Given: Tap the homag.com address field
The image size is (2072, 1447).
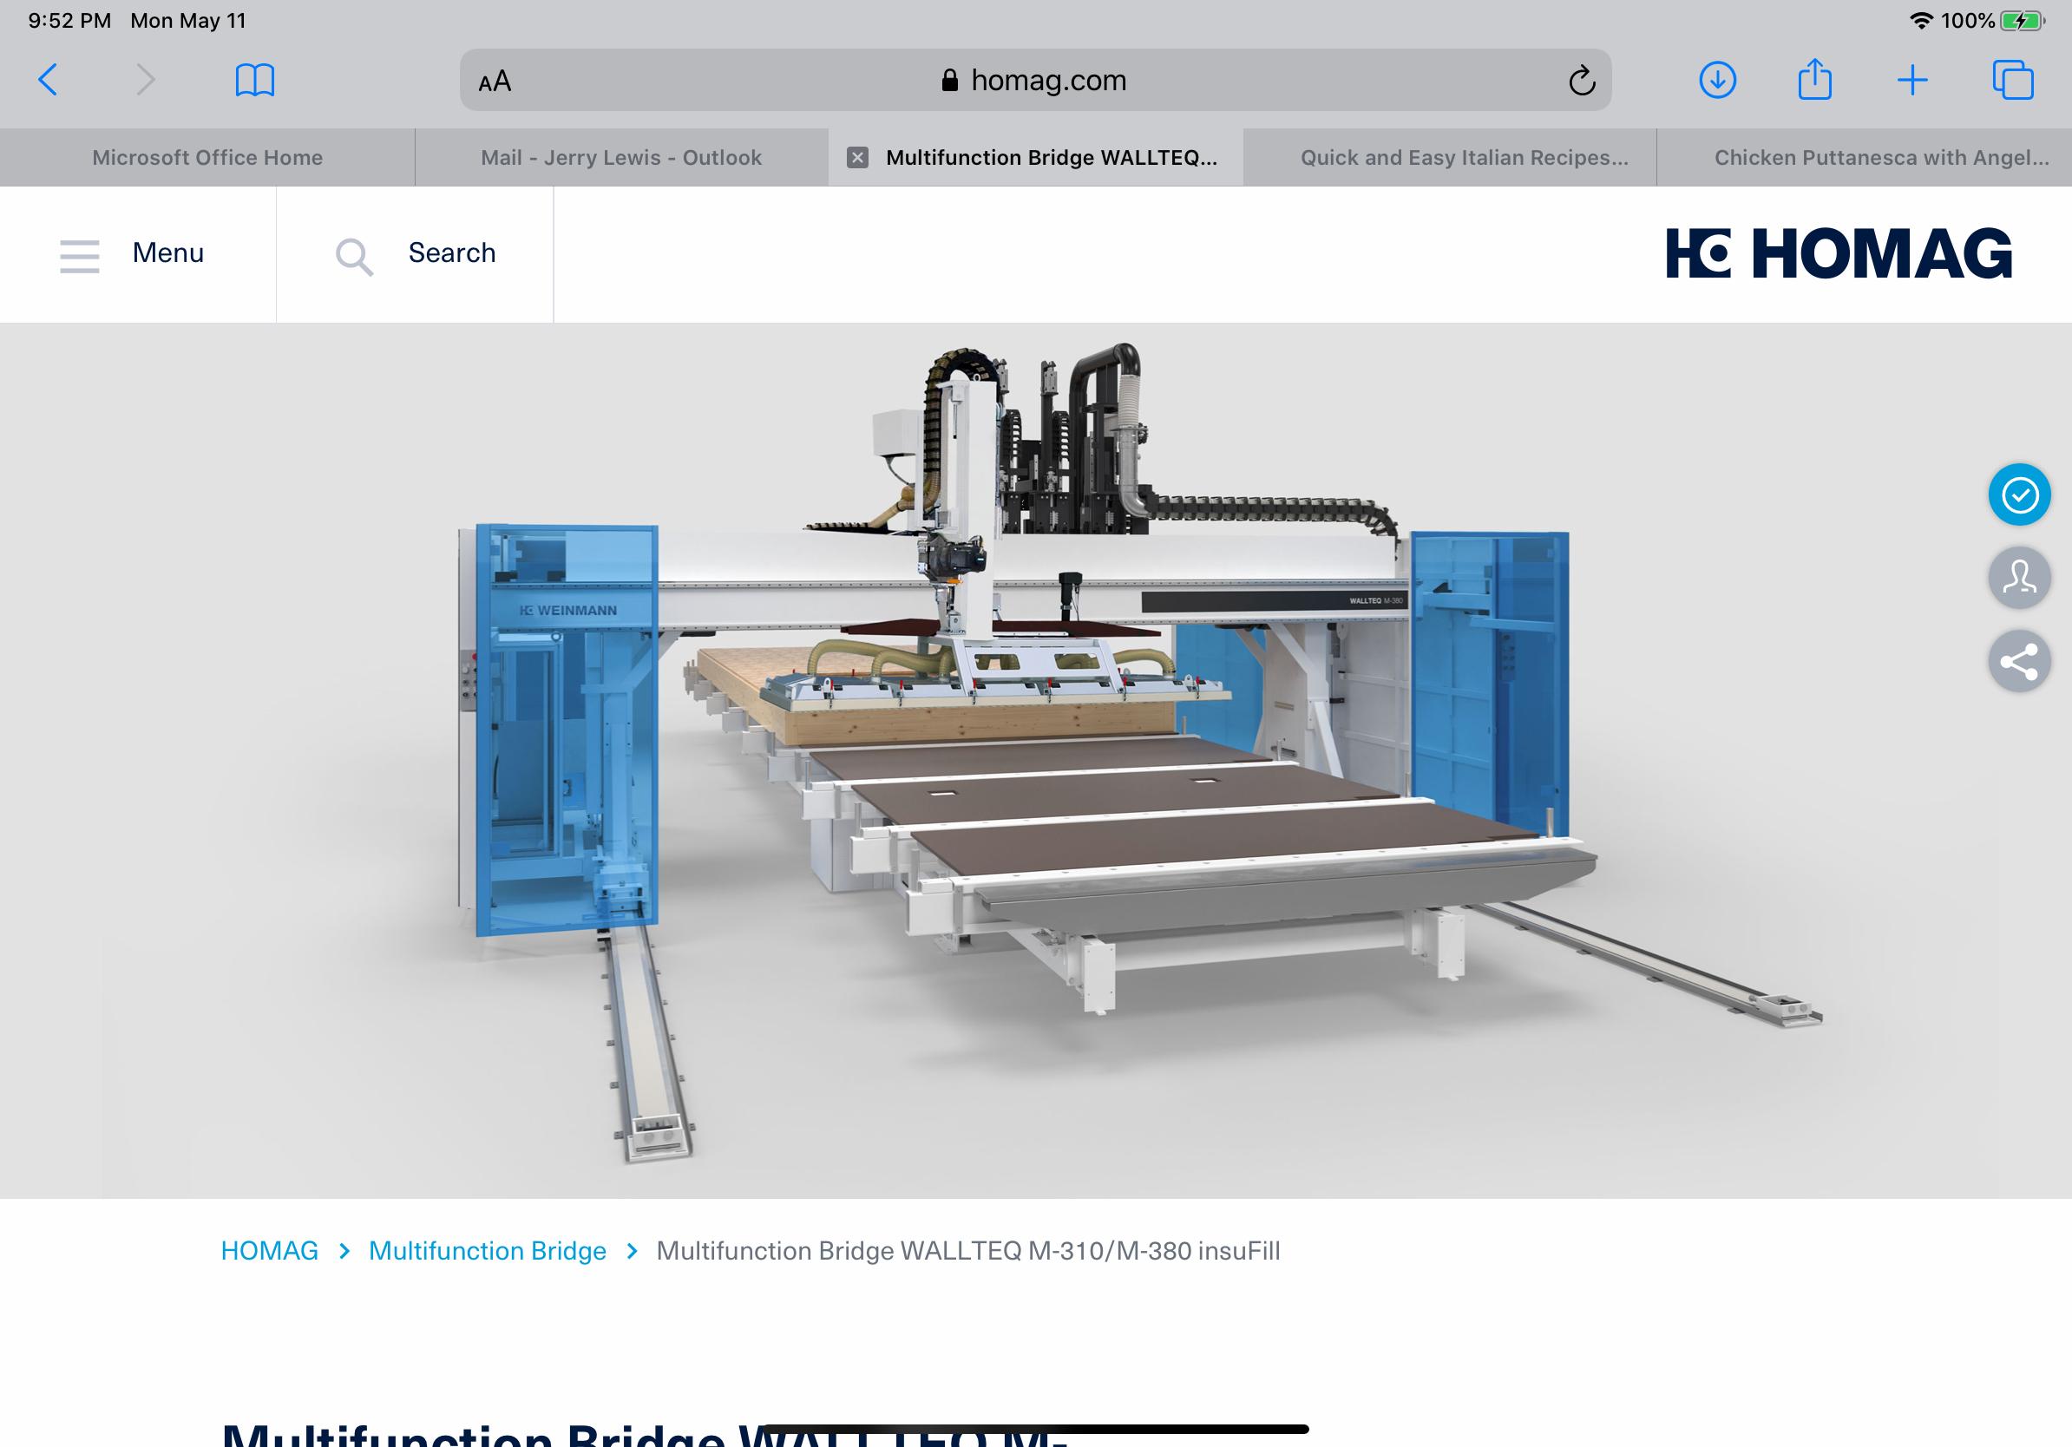Looking at the screenshot, I should click(1034, 81).
